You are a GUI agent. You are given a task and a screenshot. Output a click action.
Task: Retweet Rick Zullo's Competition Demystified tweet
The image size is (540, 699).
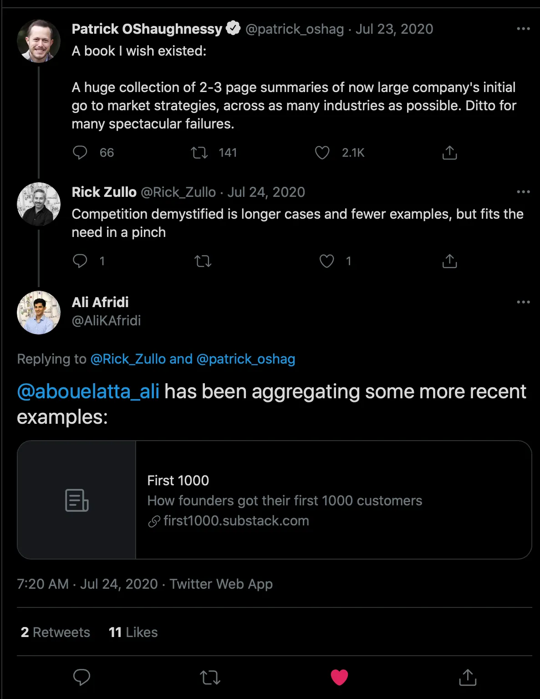[203, 261]
